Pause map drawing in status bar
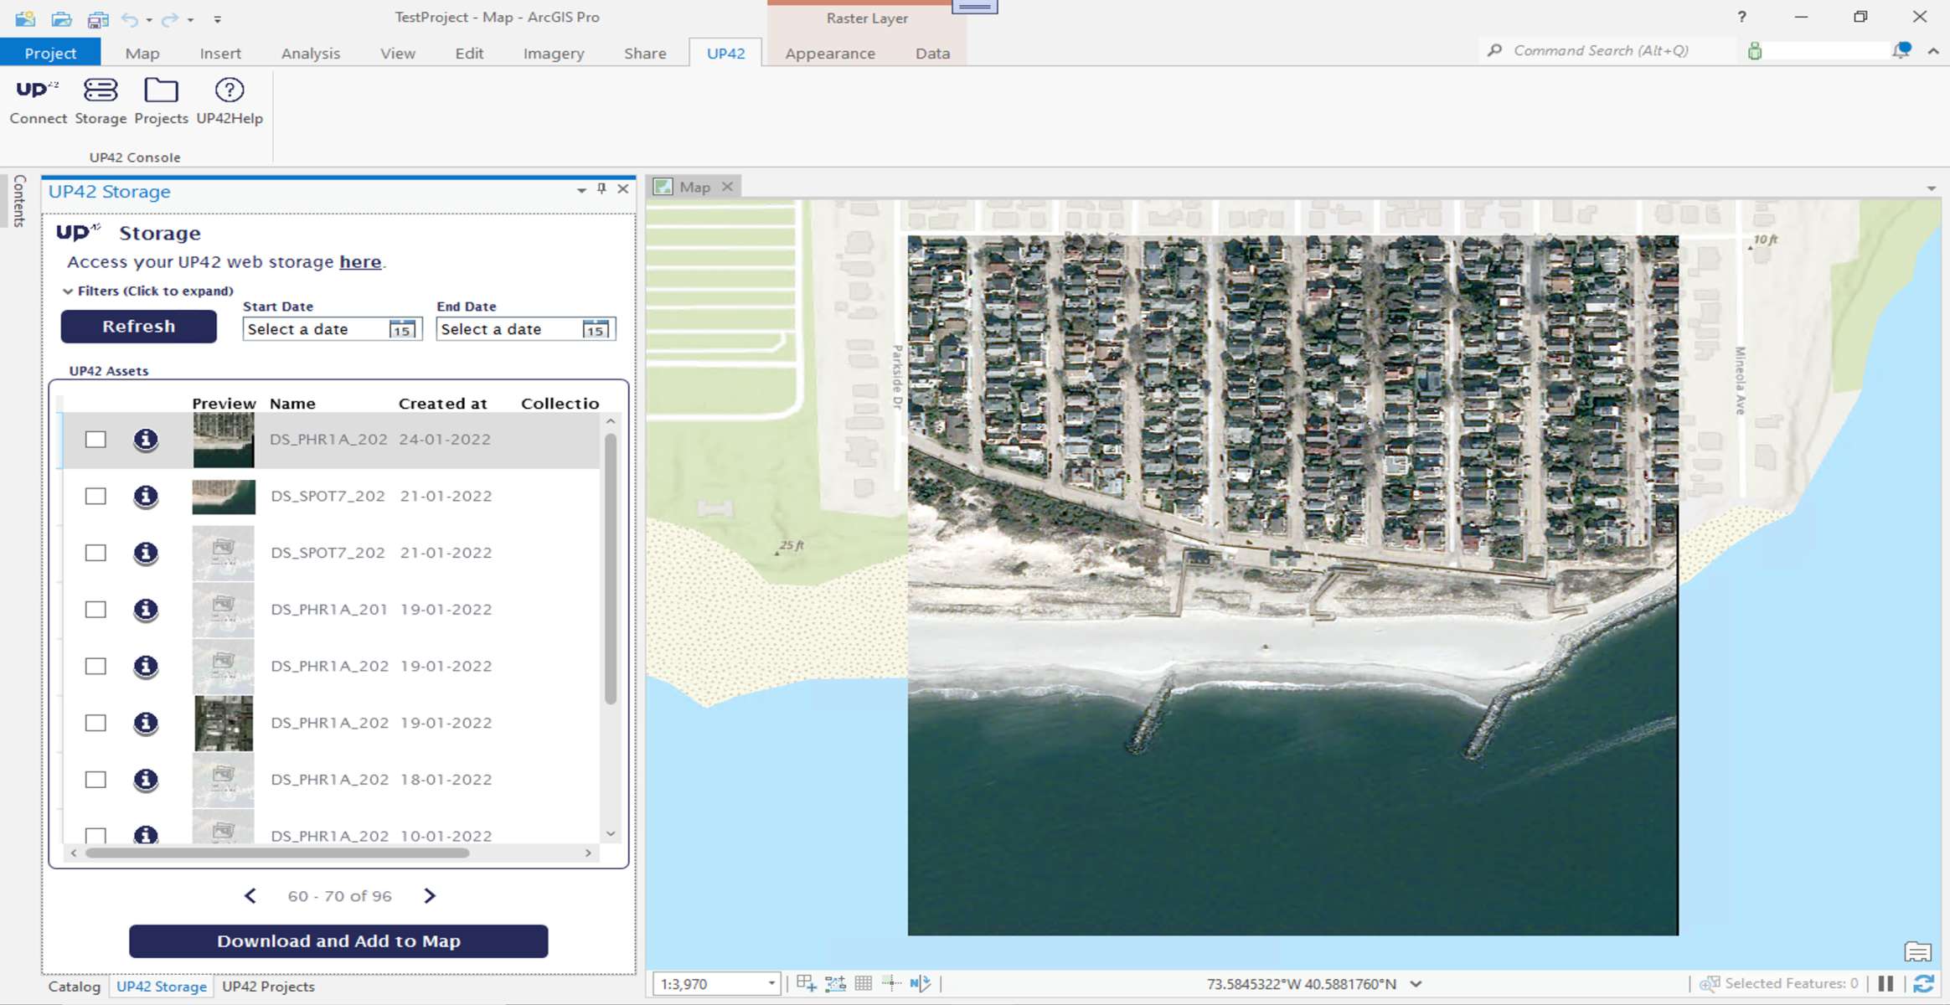Viewport: 1950px width, 1005px height. (x=1886, y=983)
